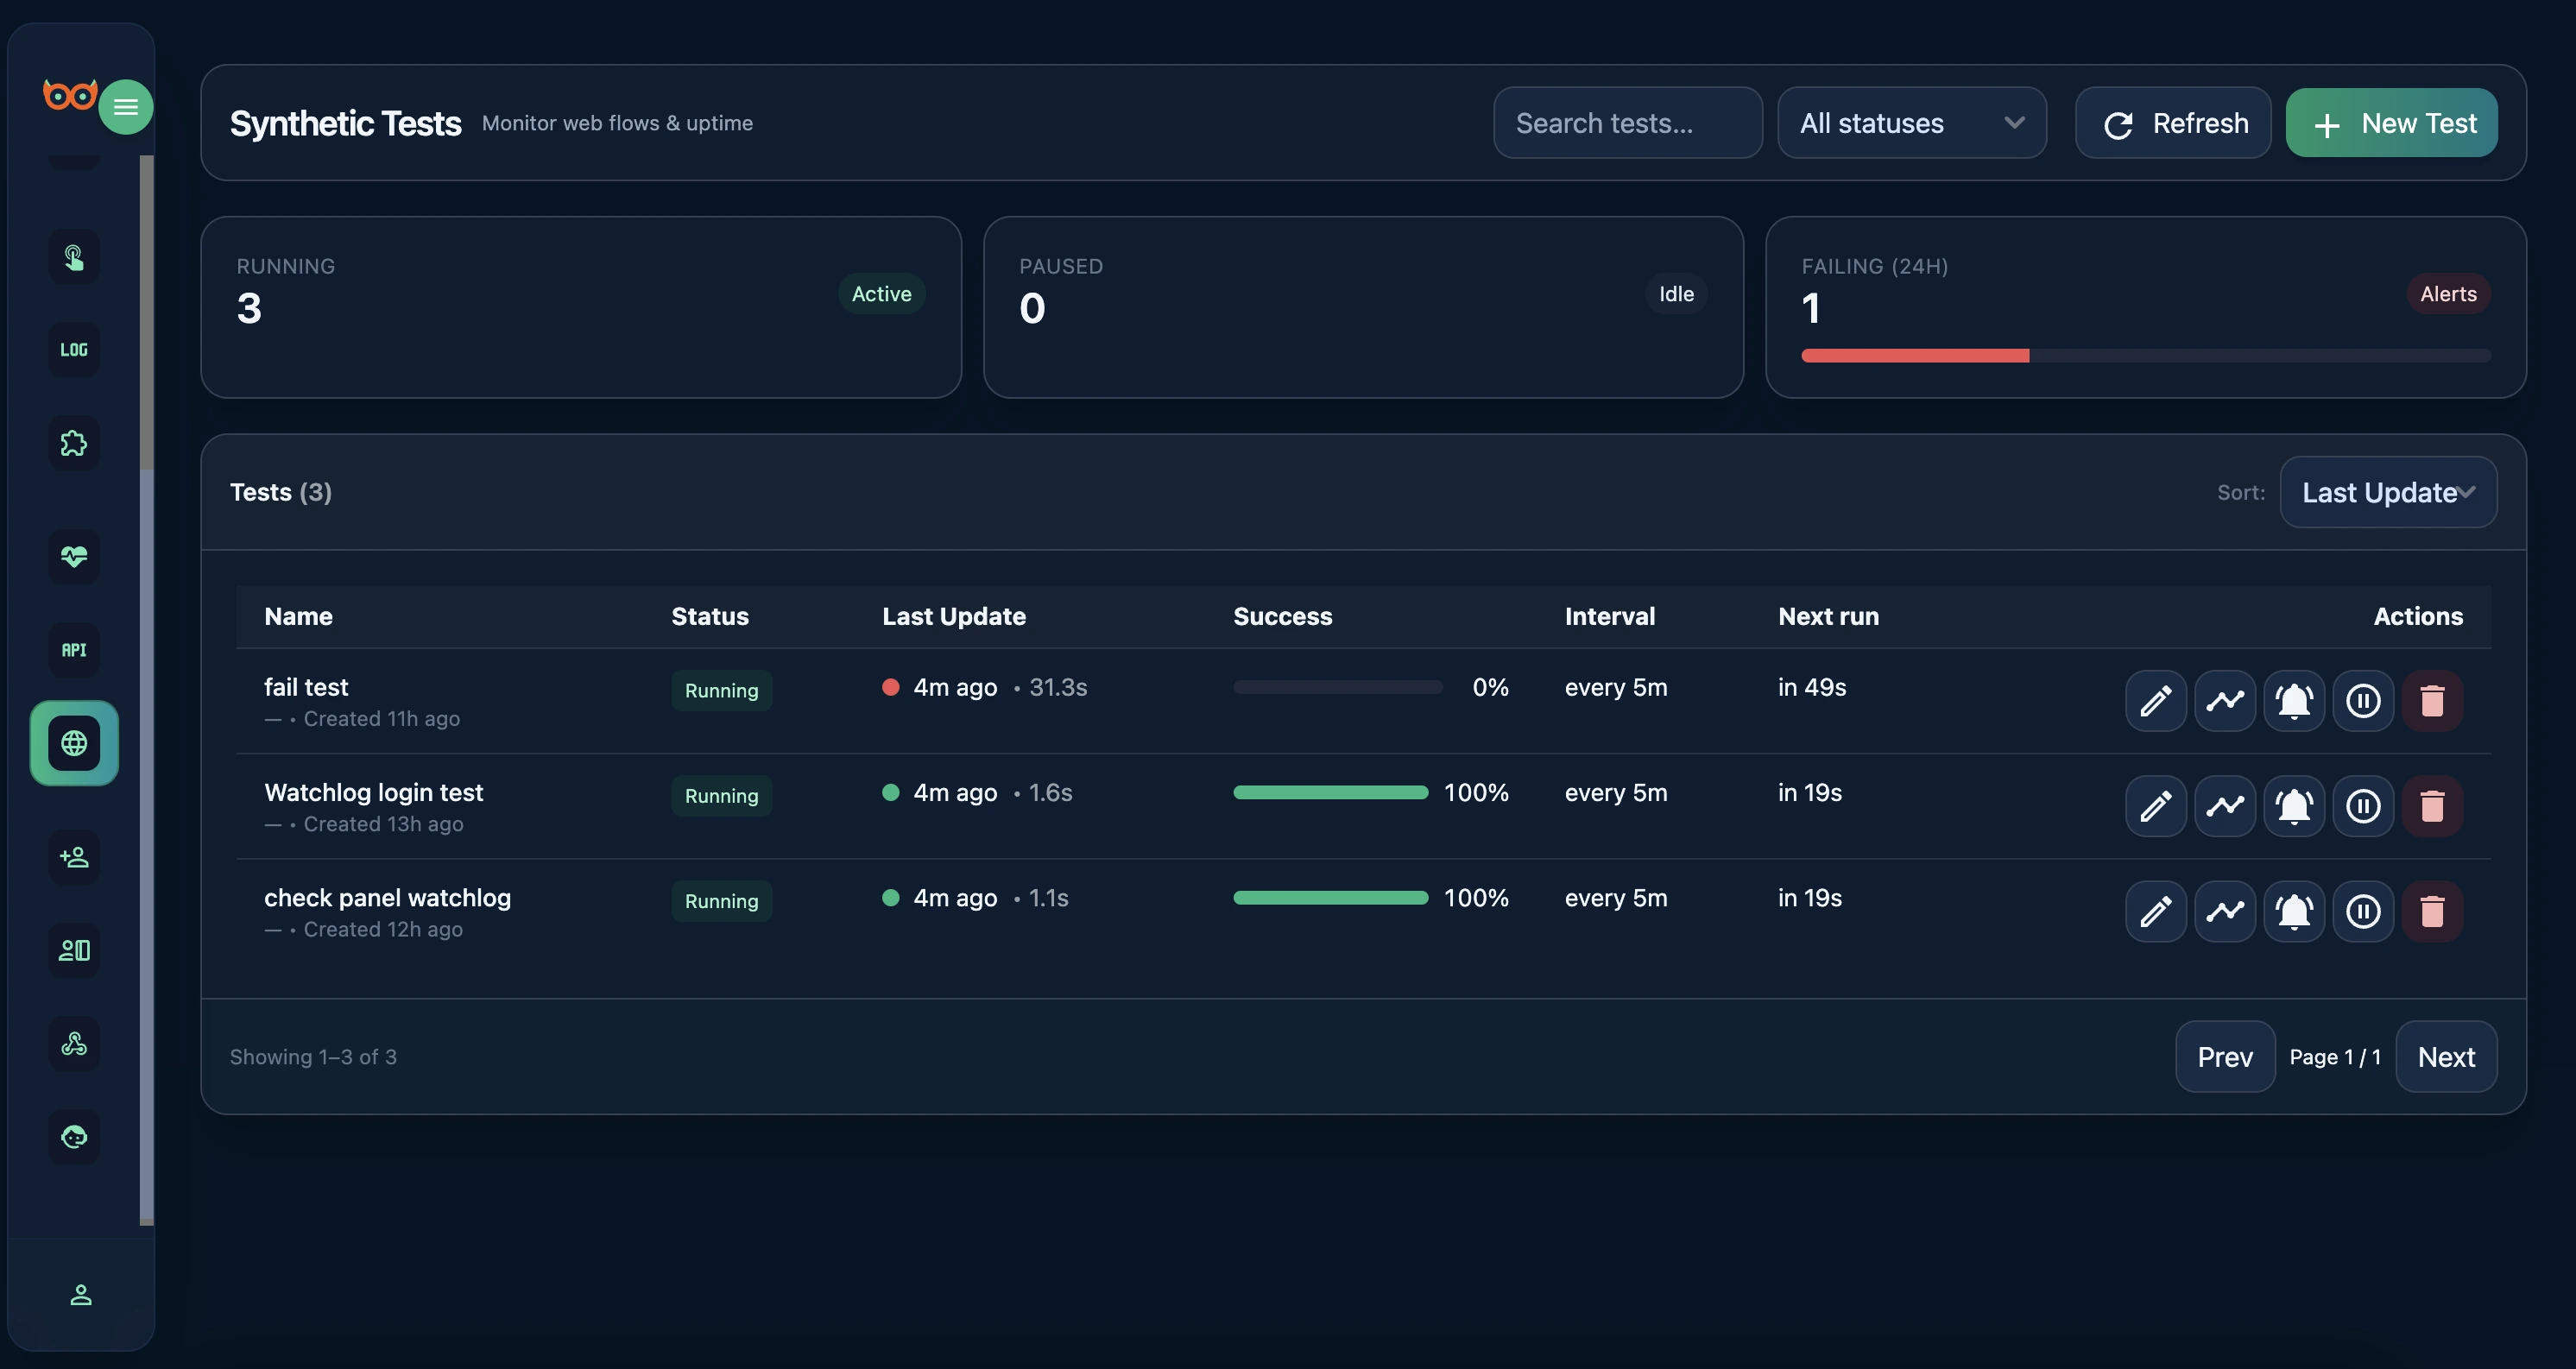Click the Alerts badge on Failing card
The height and width of the screenshot is (1369, 2576).
point(2448,294)
